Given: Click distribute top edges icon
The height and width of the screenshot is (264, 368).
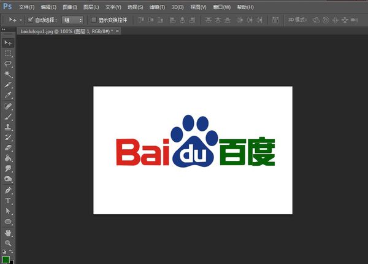Looking at the screenshot, I should pyautogui.click(x=208, y=20).
